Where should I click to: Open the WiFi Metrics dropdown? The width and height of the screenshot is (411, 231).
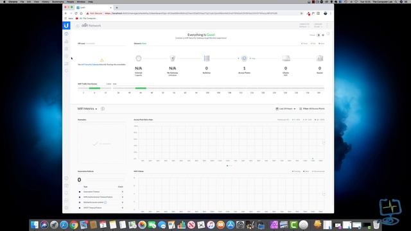click(87, 108)
